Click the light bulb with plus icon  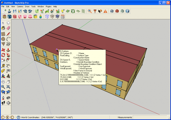pos(63,11)
